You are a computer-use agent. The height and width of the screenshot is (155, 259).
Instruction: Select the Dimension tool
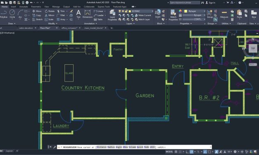[88, 14]
